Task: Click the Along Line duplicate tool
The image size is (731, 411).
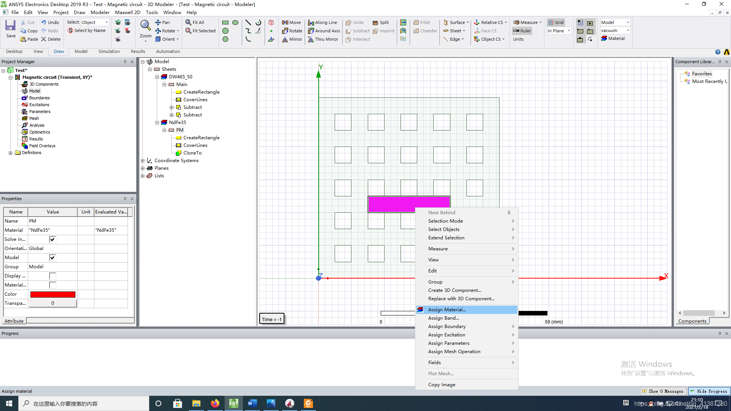Action: [x=322, y=22]
